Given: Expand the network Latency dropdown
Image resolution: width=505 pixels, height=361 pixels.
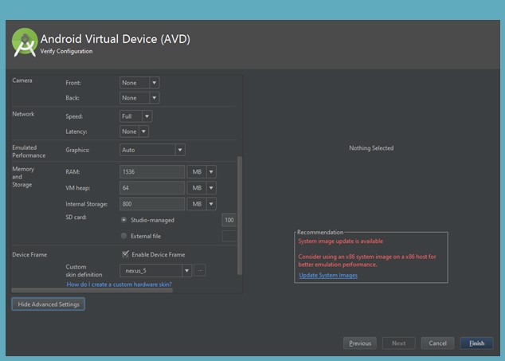Looking at the screenshot, I should coord(134,131).
